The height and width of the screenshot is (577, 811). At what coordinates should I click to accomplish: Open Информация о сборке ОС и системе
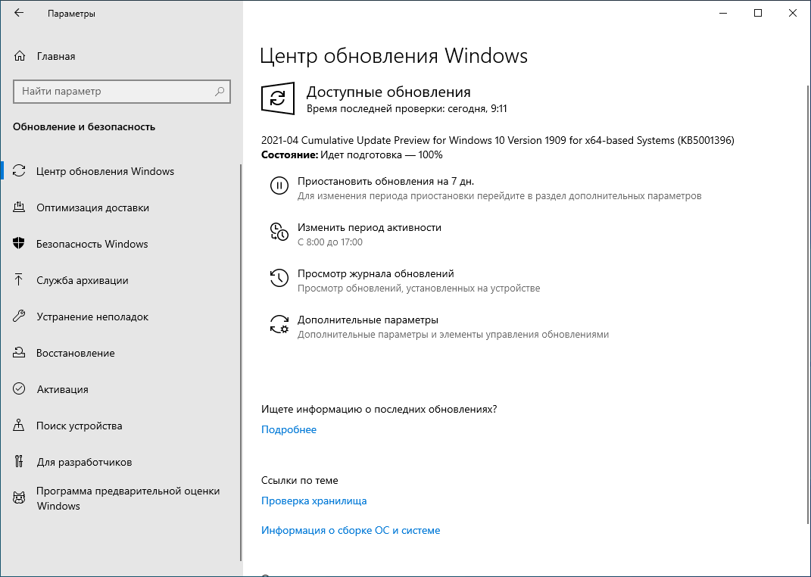[x=351, y=530]
